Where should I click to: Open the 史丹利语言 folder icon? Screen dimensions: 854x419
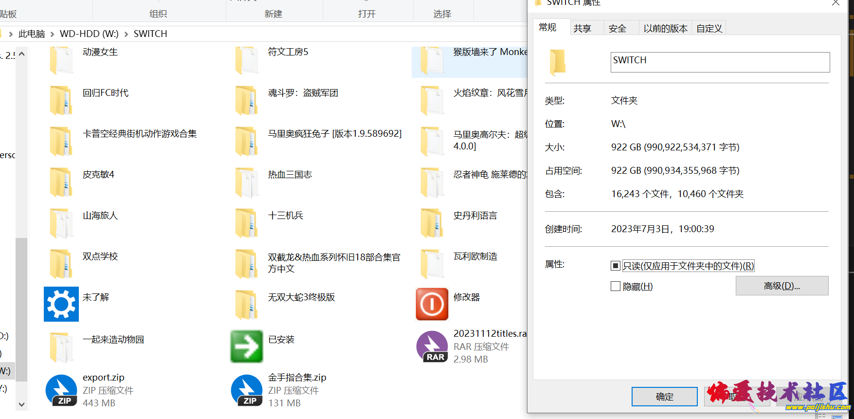[x=432, y=223]
